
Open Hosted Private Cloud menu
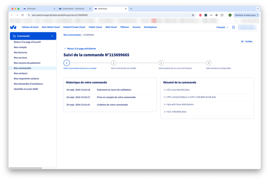[x=74, y=27]
